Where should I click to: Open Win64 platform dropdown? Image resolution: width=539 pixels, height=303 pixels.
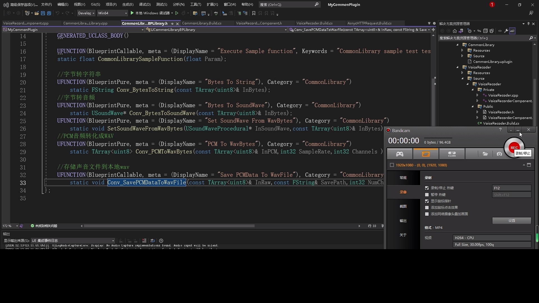pyautogui.click(x=112, y=13)
